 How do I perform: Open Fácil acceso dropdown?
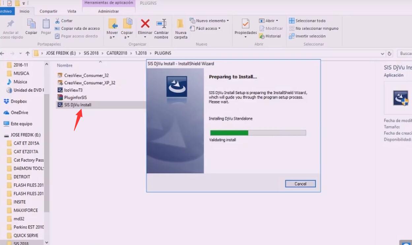click(205, 28)
